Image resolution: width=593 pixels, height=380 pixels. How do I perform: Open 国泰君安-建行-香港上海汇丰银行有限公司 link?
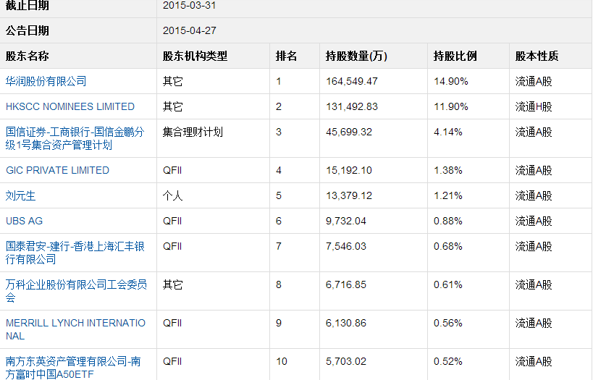(x=75, y=253)
